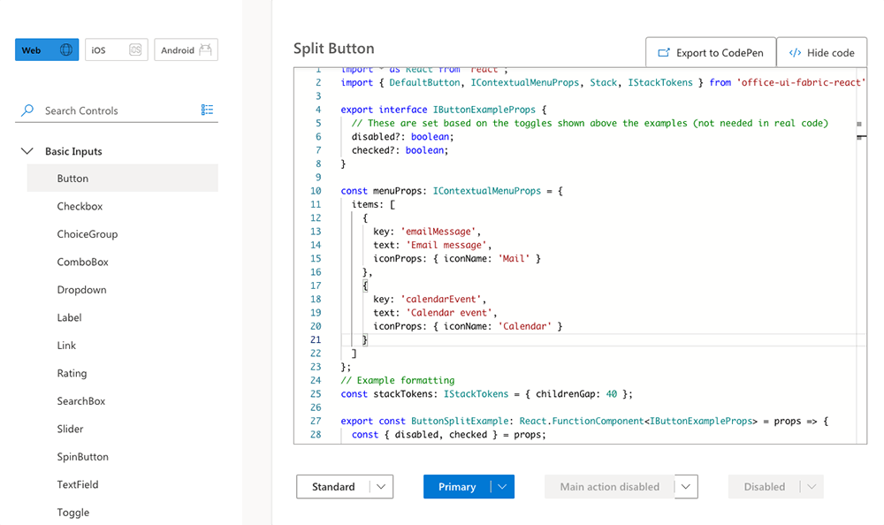Focus the Search Controls input field

[x=115, y=110]
